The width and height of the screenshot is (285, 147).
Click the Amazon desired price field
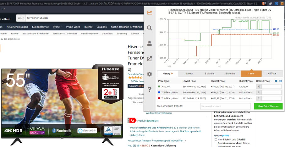[271, 86]
